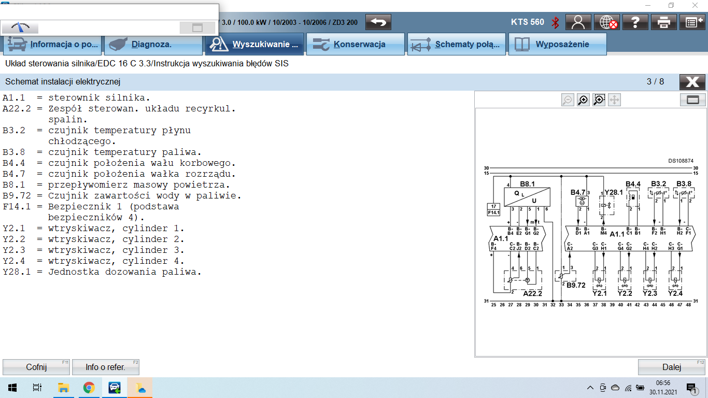Switch to Informacja o po... tab
The height and width of the screenshot is (398, 708).
click(52, 44)
